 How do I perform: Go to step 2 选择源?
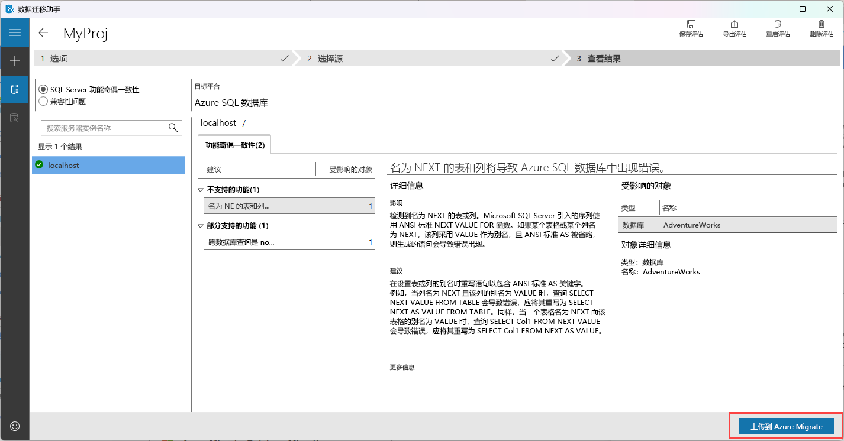coord(432,59)
